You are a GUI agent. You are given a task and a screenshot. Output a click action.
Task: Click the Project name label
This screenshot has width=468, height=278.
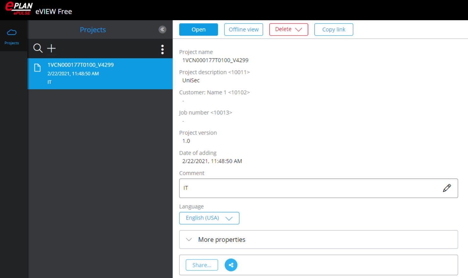[x=196, y=52]
